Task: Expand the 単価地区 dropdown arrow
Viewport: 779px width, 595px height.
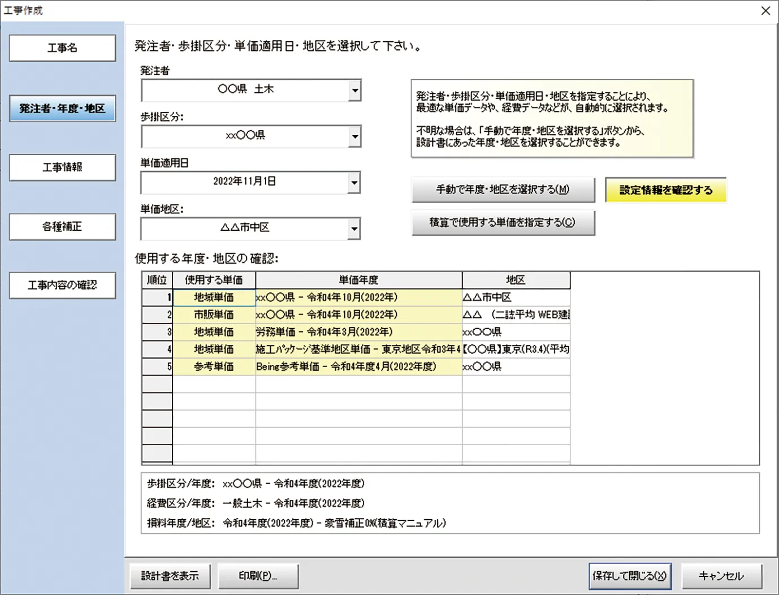Action: pyautogui.click(x=354, y=228)
